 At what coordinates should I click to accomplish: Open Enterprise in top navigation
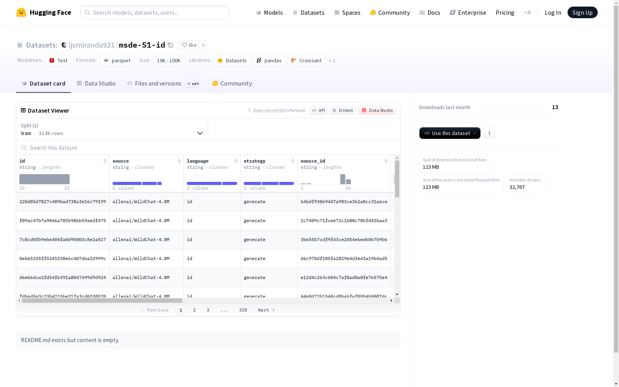[x=468, y=12]
